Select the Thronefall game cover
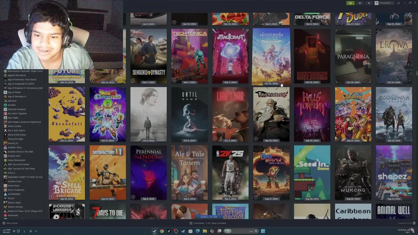Screen dimensions: 418x235 [67, 115]
